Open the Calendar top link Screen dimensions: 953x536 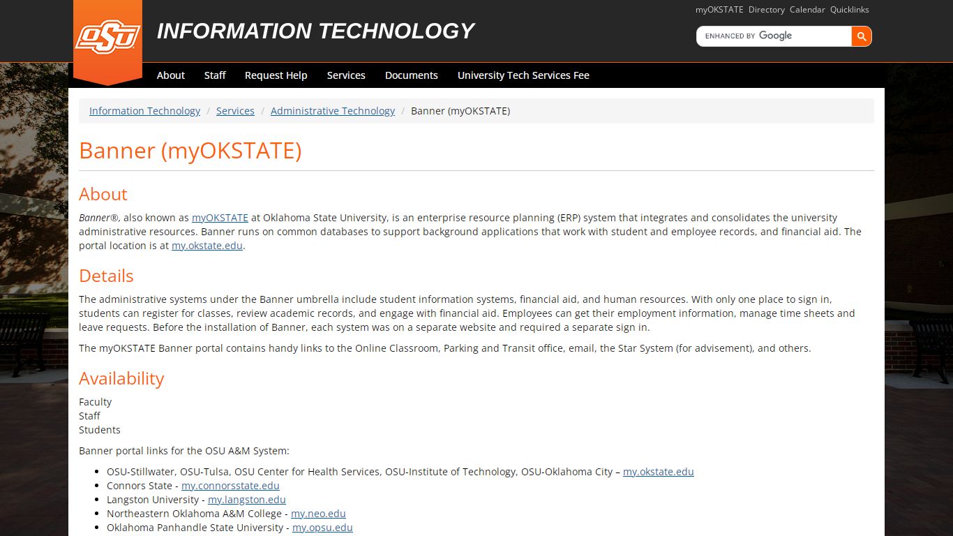807,10
